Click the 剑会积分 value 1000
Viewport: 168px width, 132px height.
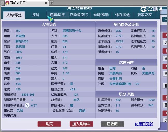click(x=151, y=100)
